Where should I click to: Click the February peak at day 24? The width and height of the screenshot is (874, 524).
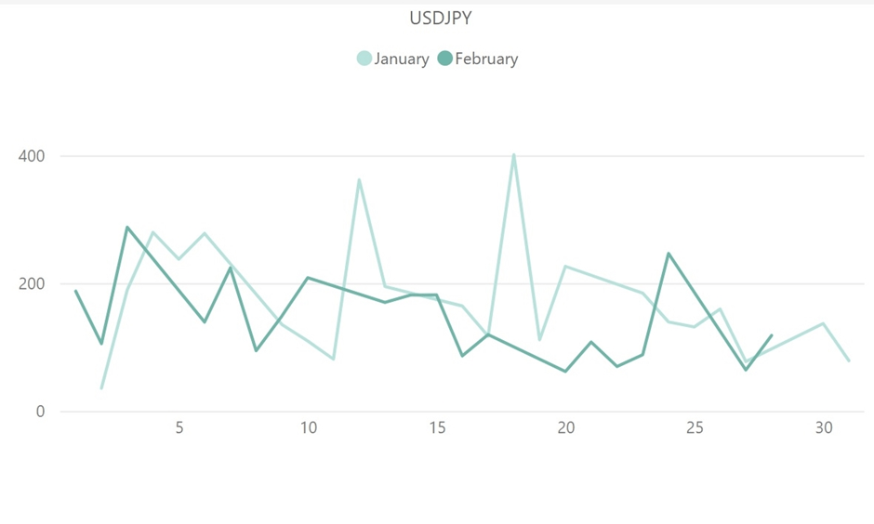click(x=669, y=253)
